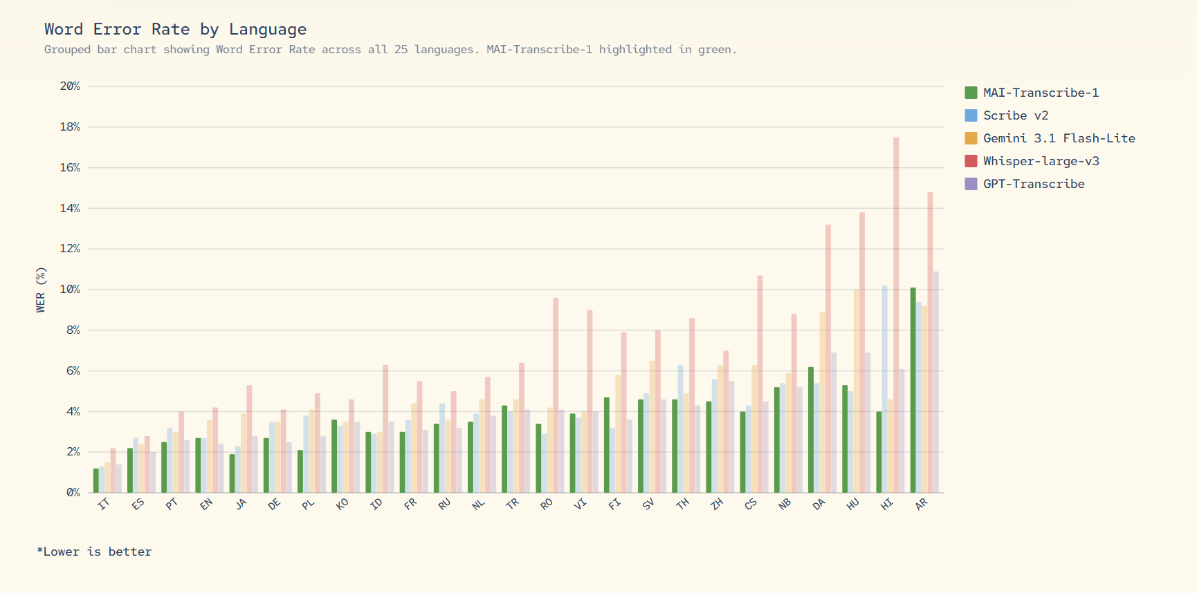
Task: Click the ES language axis label
Action: point(138,504)
